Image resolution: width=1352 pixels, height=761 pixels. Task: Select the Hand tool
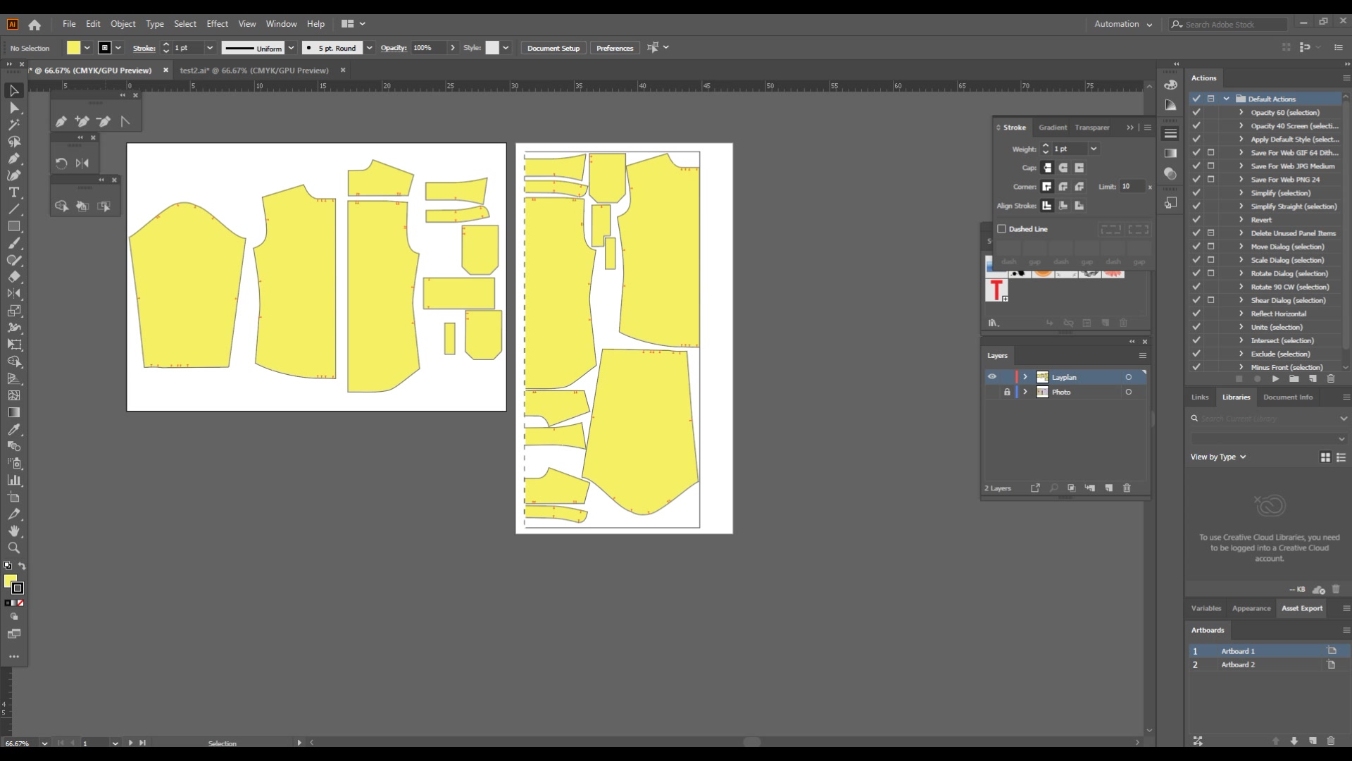coord(14,531)
